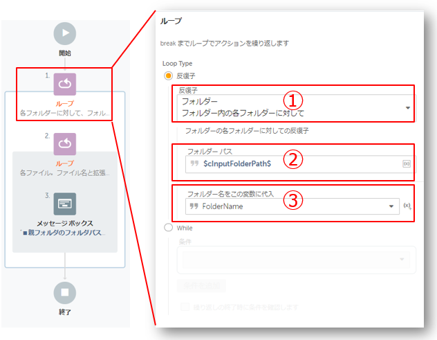Click the 'break までループでアクションを繰り返します' text

click(x=224, y=43)
